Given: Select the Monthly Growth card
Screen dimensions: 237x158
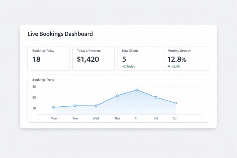Looking at the screenshot, I should [x=186, y=58].
